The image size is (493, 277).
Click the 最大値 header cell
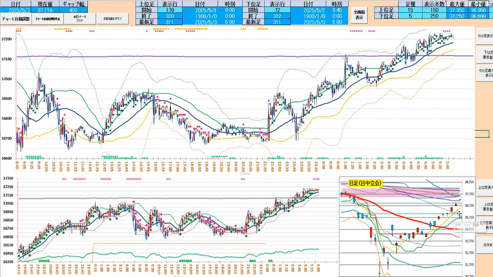(x=457, y=4)
